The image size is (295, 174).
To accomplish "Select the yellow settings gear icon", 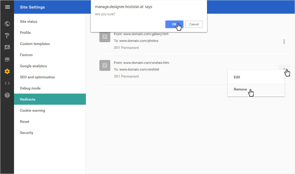I will click(7, 71).
